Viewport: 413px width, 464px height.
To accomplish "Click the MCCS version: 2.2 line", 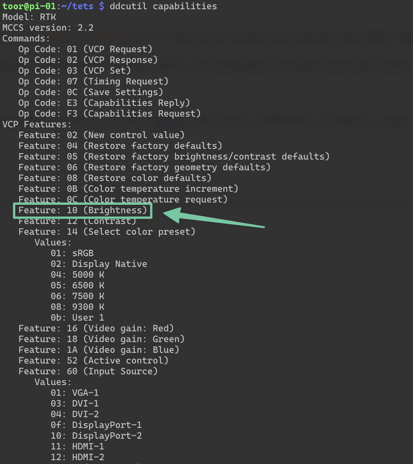I will 48,28.
